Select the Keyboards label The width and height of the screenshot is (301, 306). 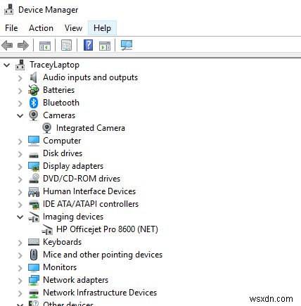point(63,242)
